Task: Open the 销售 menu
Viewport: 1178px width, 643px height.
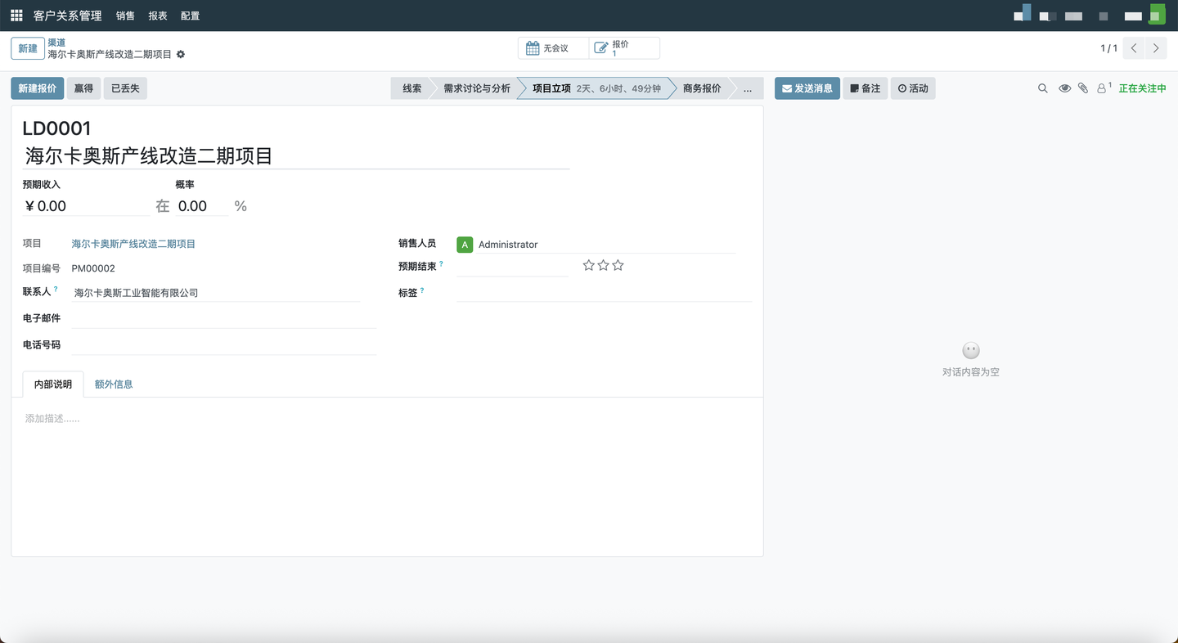Action: (125, 16)
